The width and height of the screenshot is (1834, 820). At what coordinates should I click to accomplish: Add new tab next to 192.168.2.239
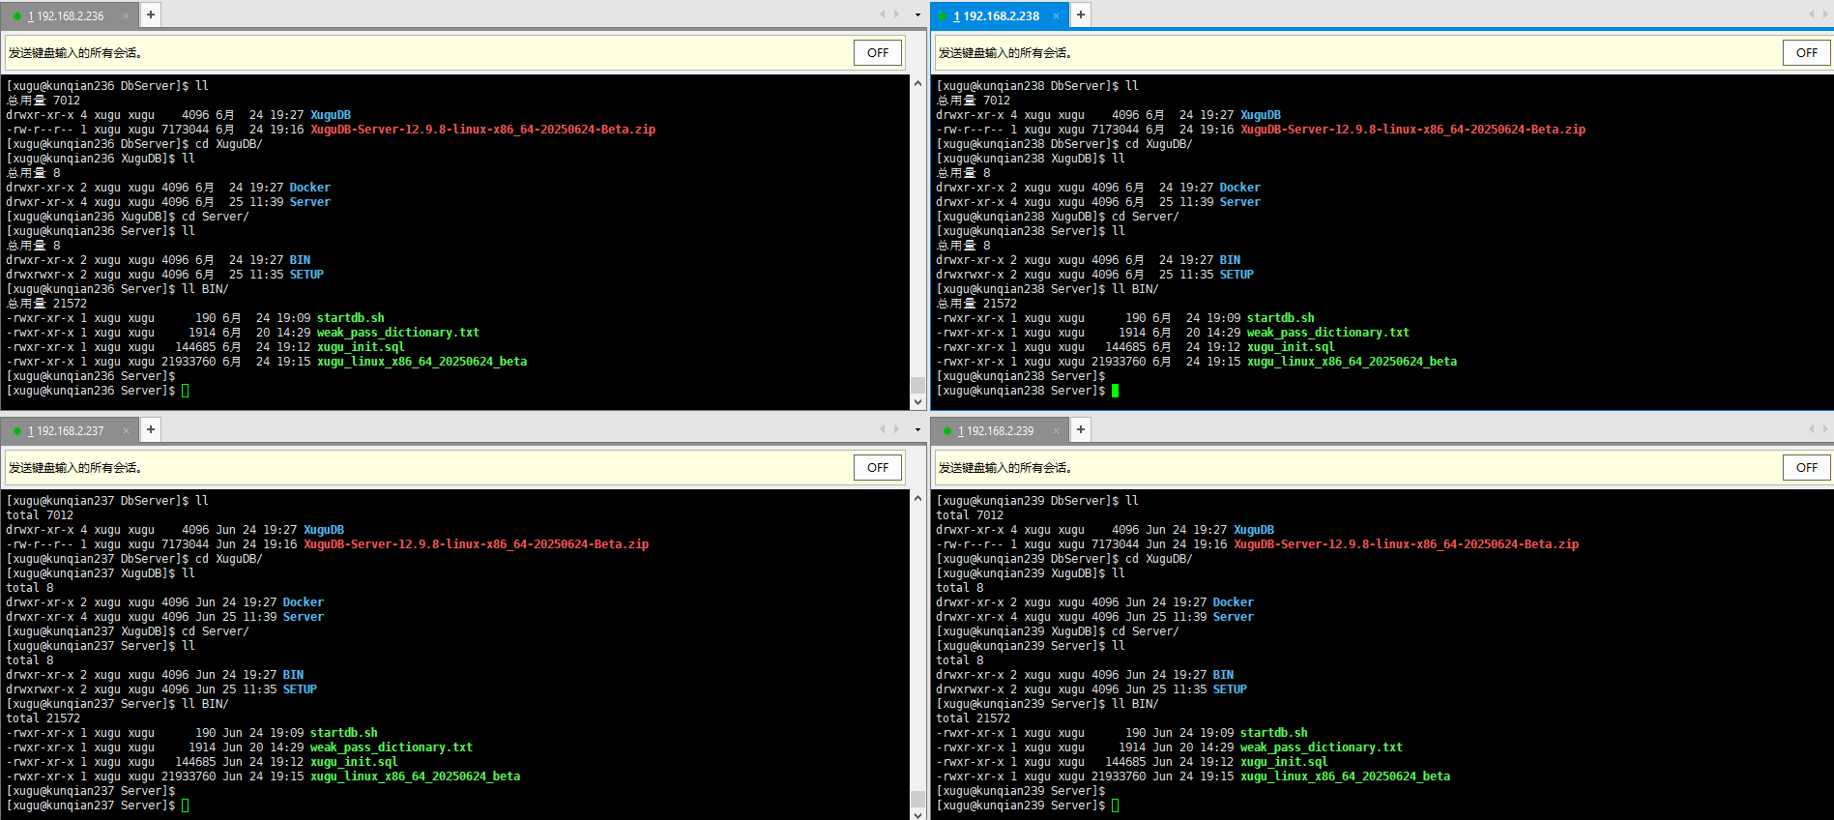point(1081,430)
